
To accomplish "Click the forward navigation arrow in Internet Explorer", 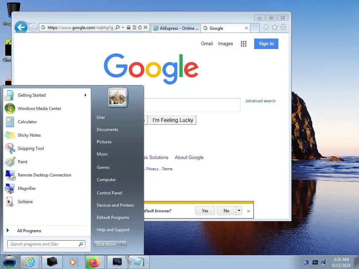I will click(x=33, y=28).
